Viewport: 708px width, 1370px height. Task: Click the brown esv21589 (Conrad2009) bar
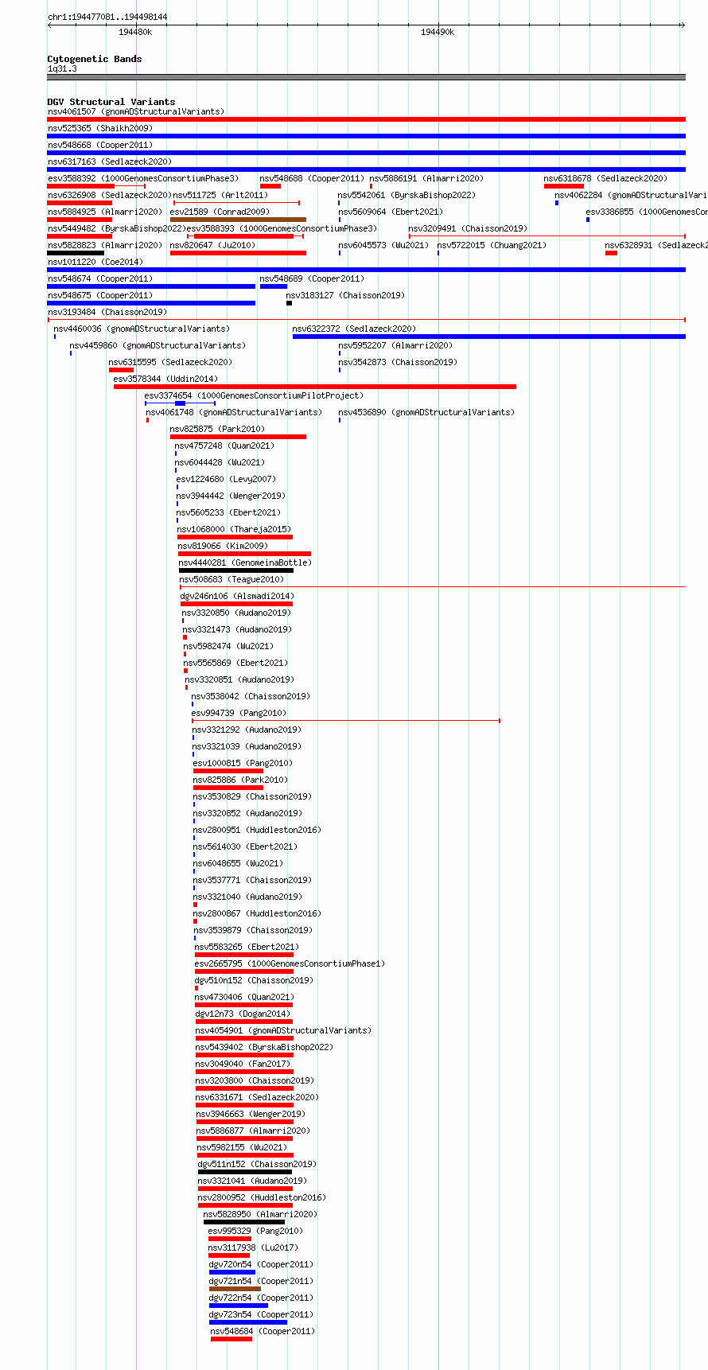point(238,220)
